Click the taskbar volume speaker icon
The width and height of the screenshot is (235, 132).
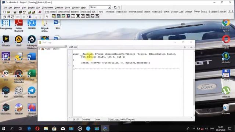(206, 129)
